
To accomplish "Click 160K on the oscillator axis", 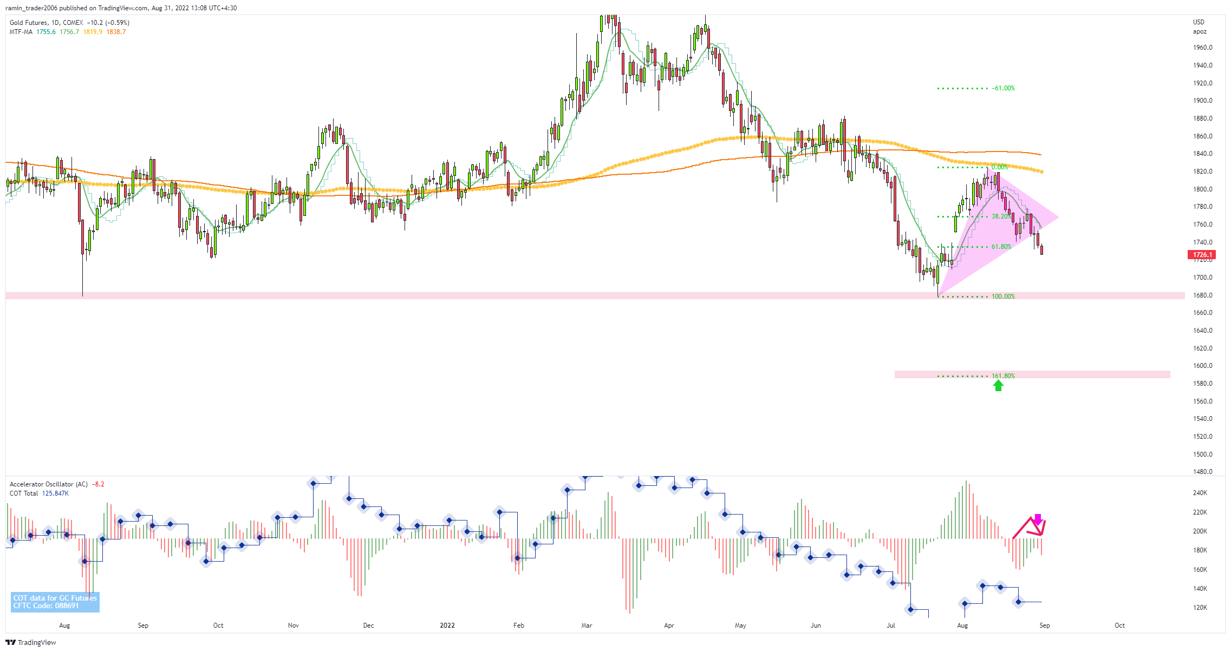I will [x=1200, y=570].
